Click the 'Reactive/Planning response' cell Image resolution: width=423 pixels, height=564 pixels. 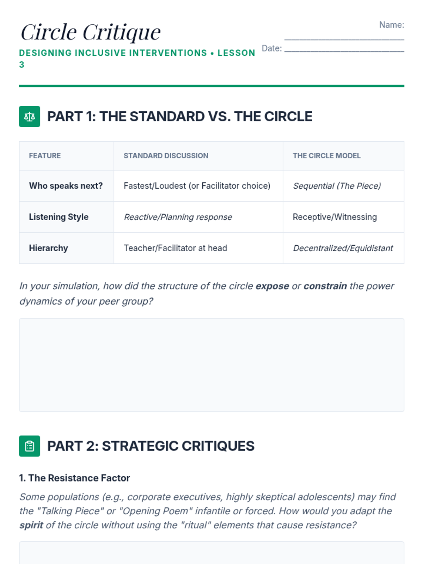tap(178, 217)
